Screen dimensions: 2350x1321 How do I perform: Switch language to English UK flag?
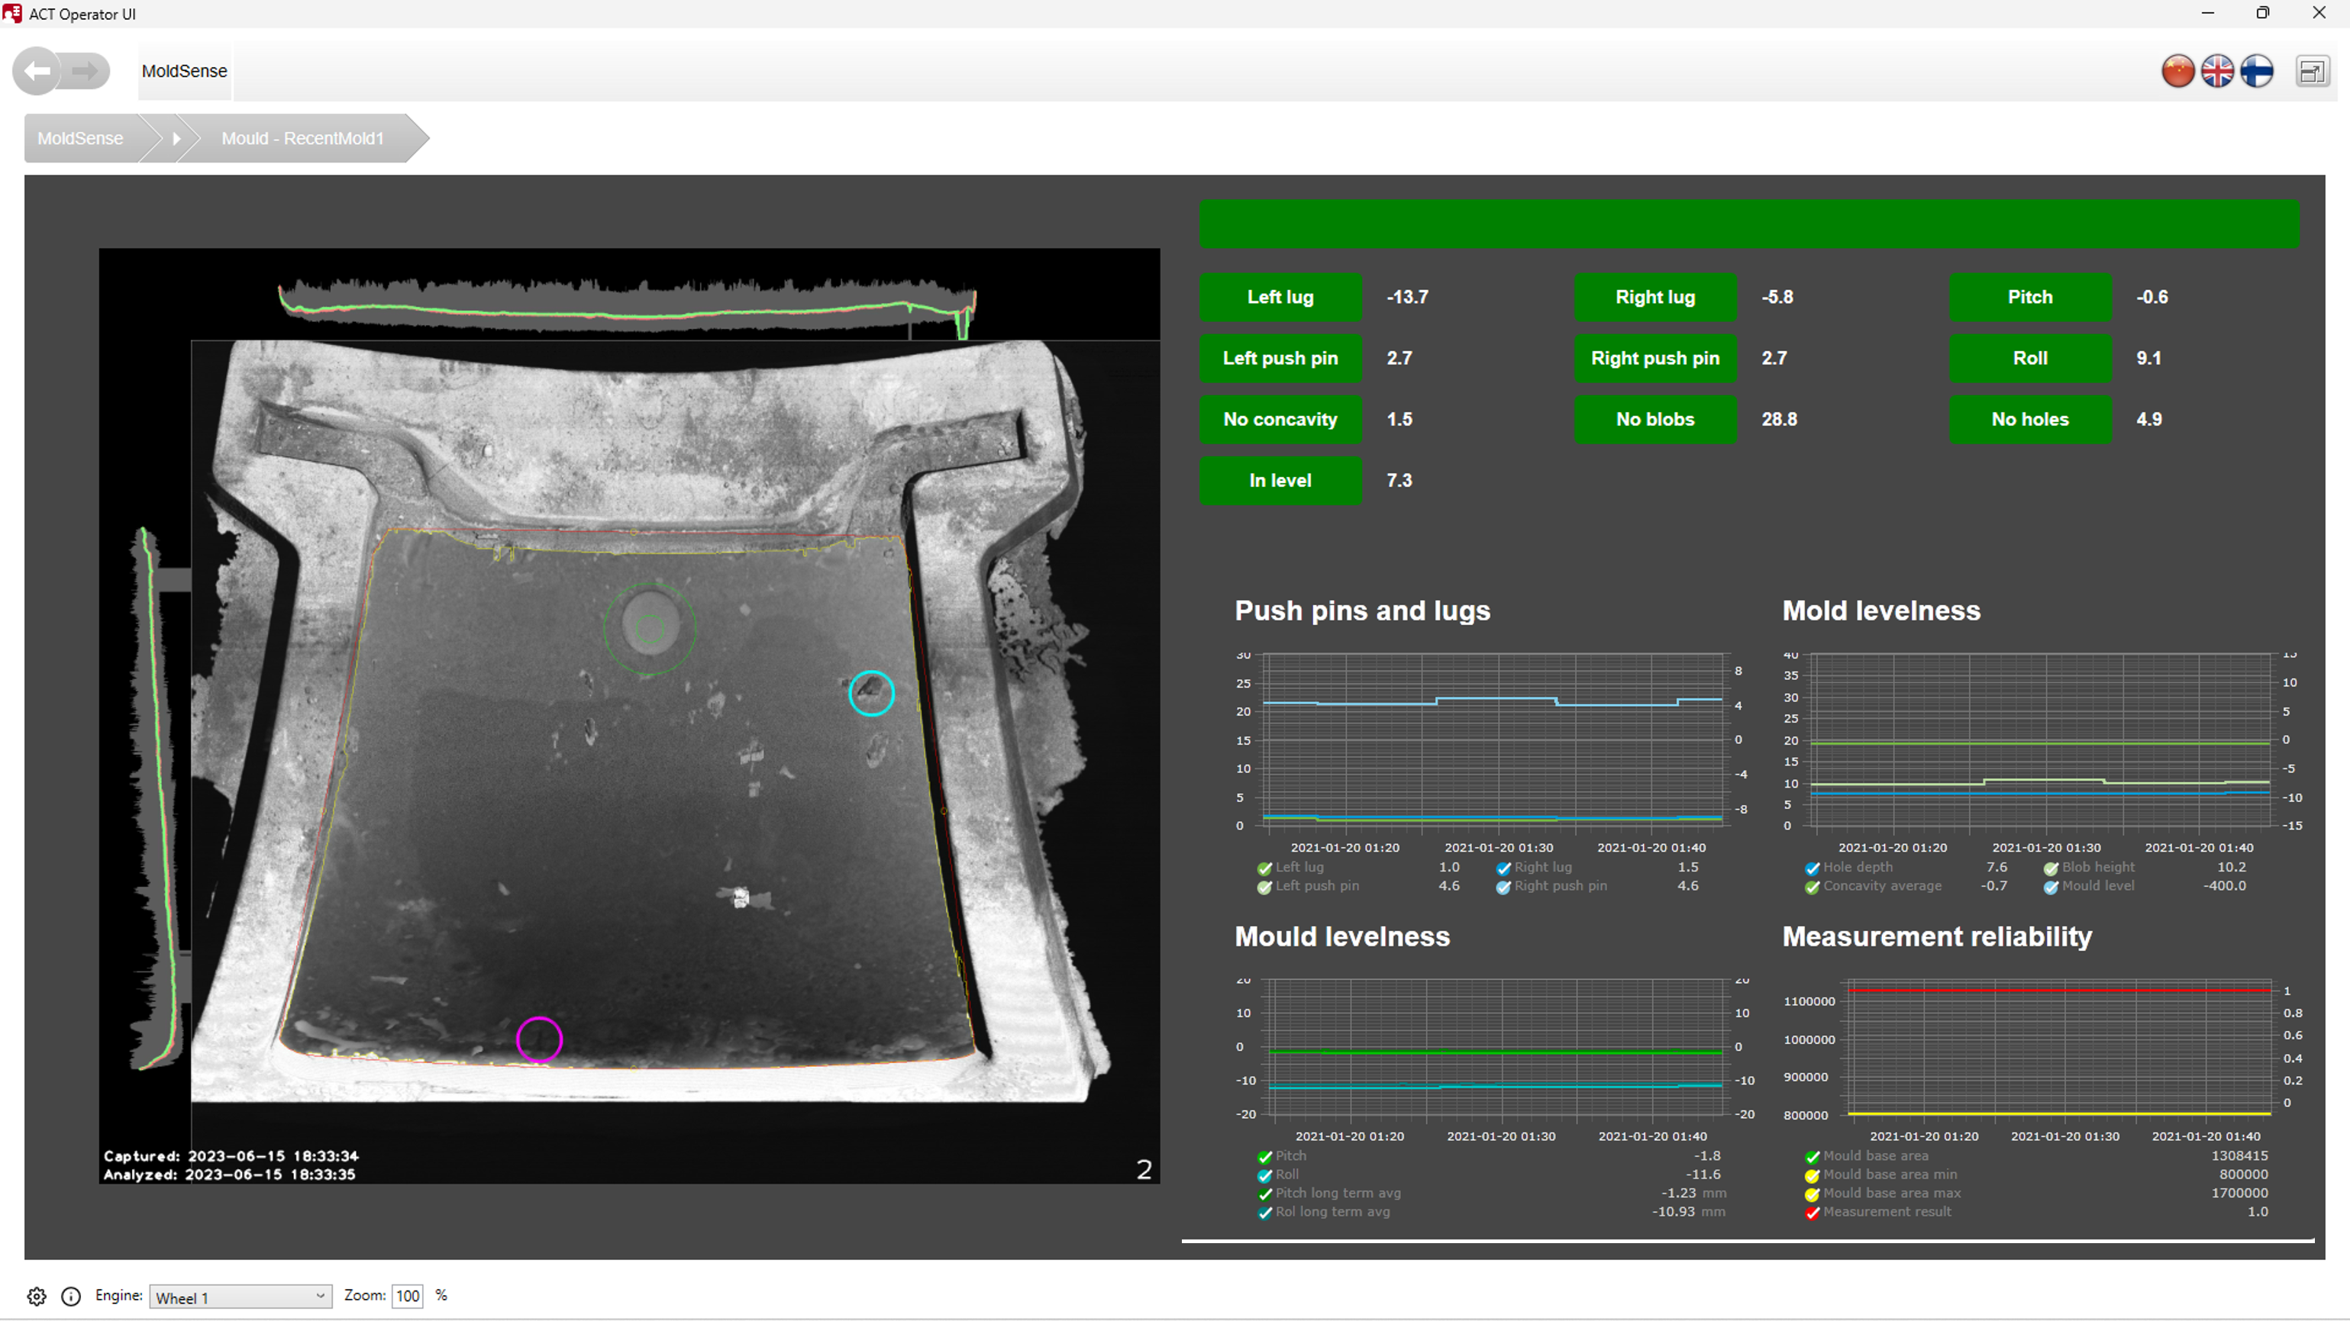coord(2217,71)
